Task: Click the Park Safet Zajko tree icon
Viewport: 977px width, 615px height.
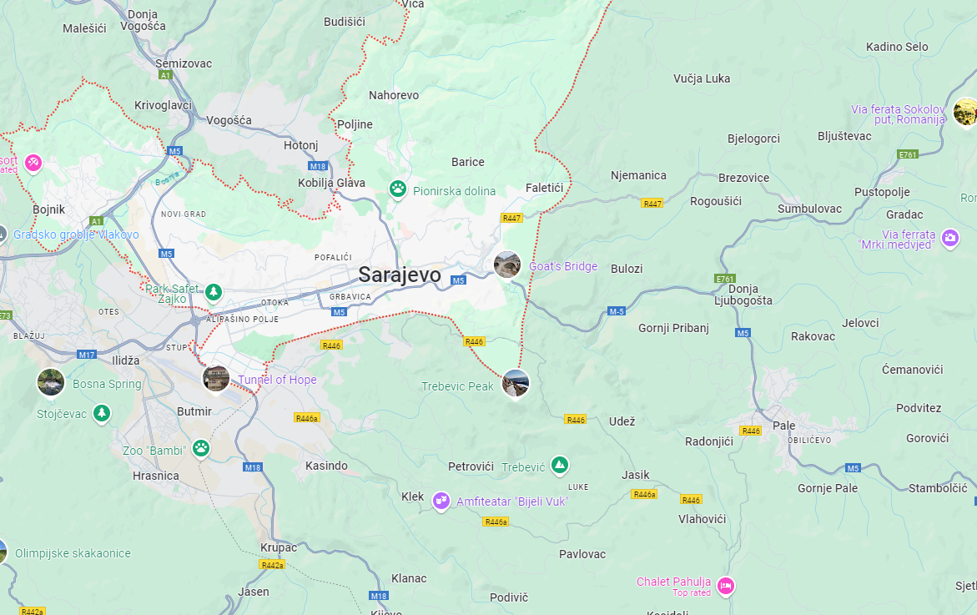Action: coord(214,291)
